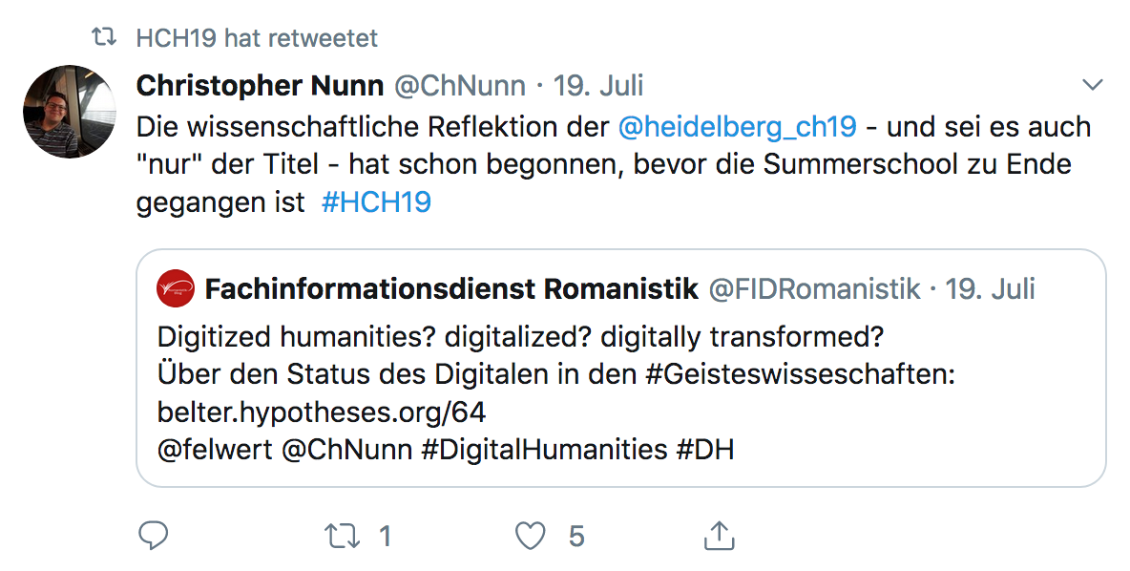The image size is (1130, 571).
Task: Click the @FIDRomanistik handle in quoted tweet
Action: click(x=815, y=288)
